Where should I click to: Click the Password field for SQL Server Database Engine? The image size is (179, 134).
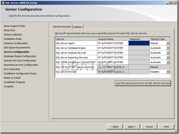pyautogui.click(x=139, y=48)
